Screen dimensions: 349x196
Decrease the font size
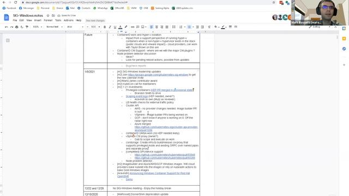(87, 27)
